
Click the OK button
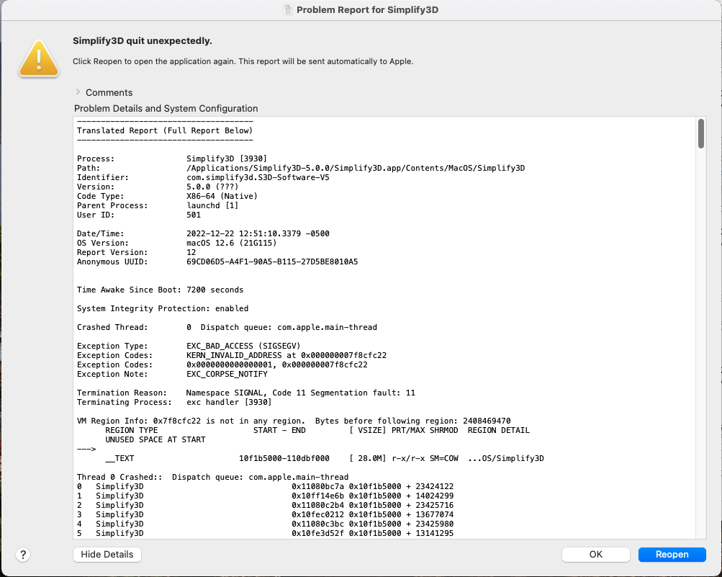click(595, 555)
